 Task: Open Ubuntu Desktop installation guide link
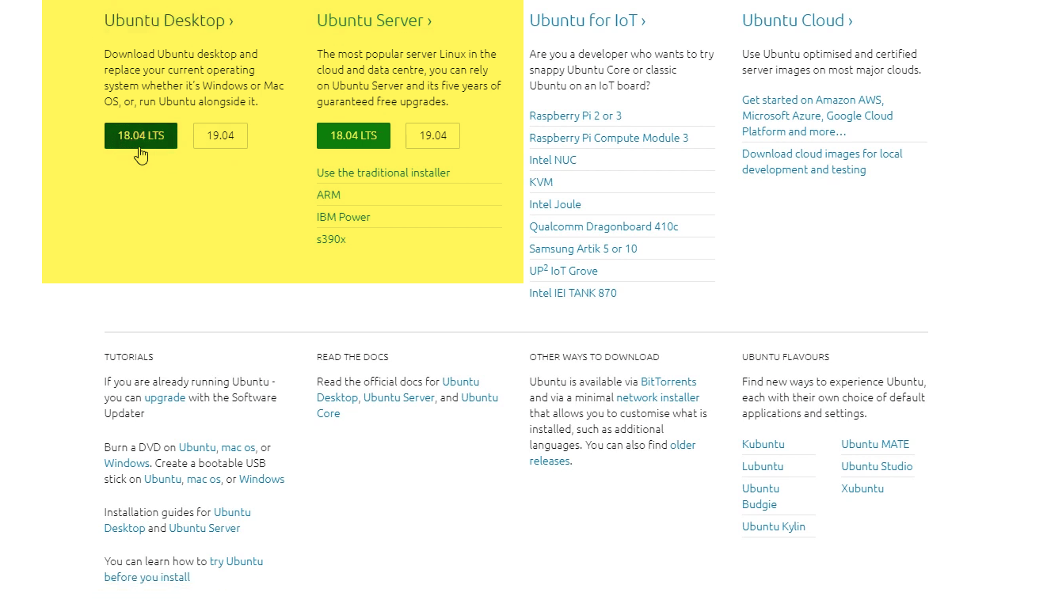[x=177, y=520]
